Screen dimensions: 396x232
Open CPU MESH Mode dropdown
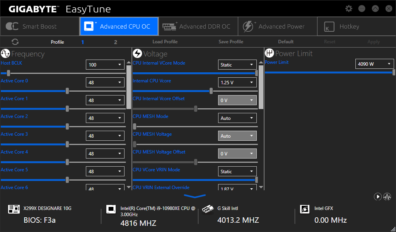click(x=237, y=118)
